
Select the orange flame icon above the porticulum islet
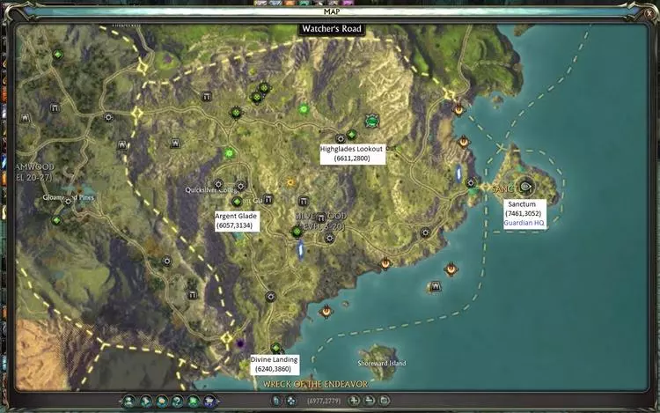tap(451, 269)
